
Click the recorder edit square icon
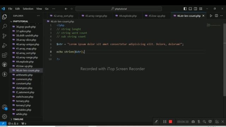217,122
